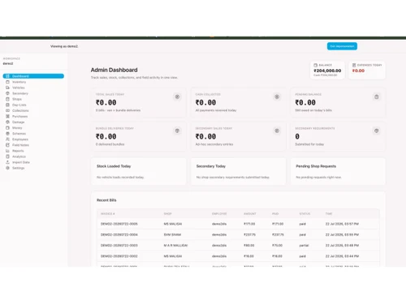
Task: Click the Damage icon in sidebar
Action: 7,122
